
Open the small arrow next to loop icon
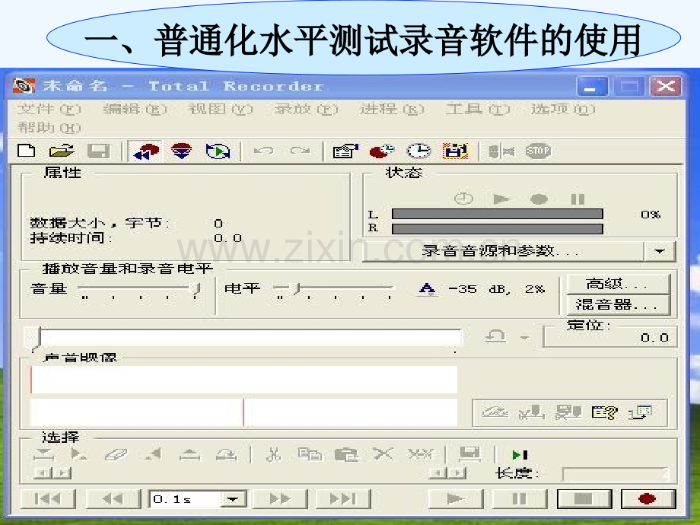point(526,338)
